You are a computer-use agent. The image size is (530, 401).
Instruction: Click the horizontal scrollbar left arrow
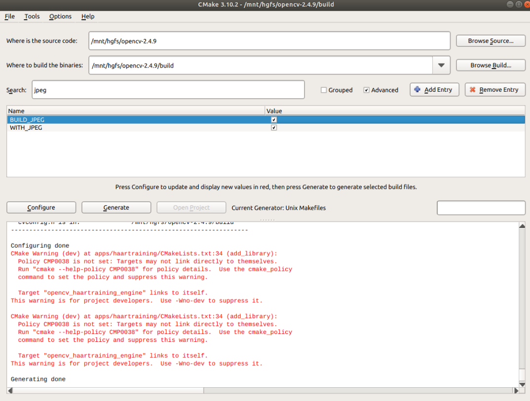coord(10,391)
